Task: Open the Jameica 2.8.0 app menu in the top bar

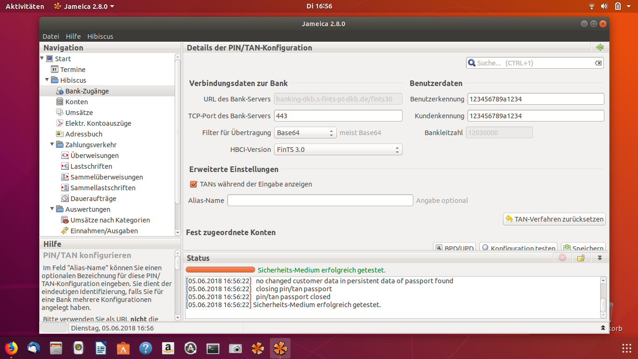Action: (84, 6)
